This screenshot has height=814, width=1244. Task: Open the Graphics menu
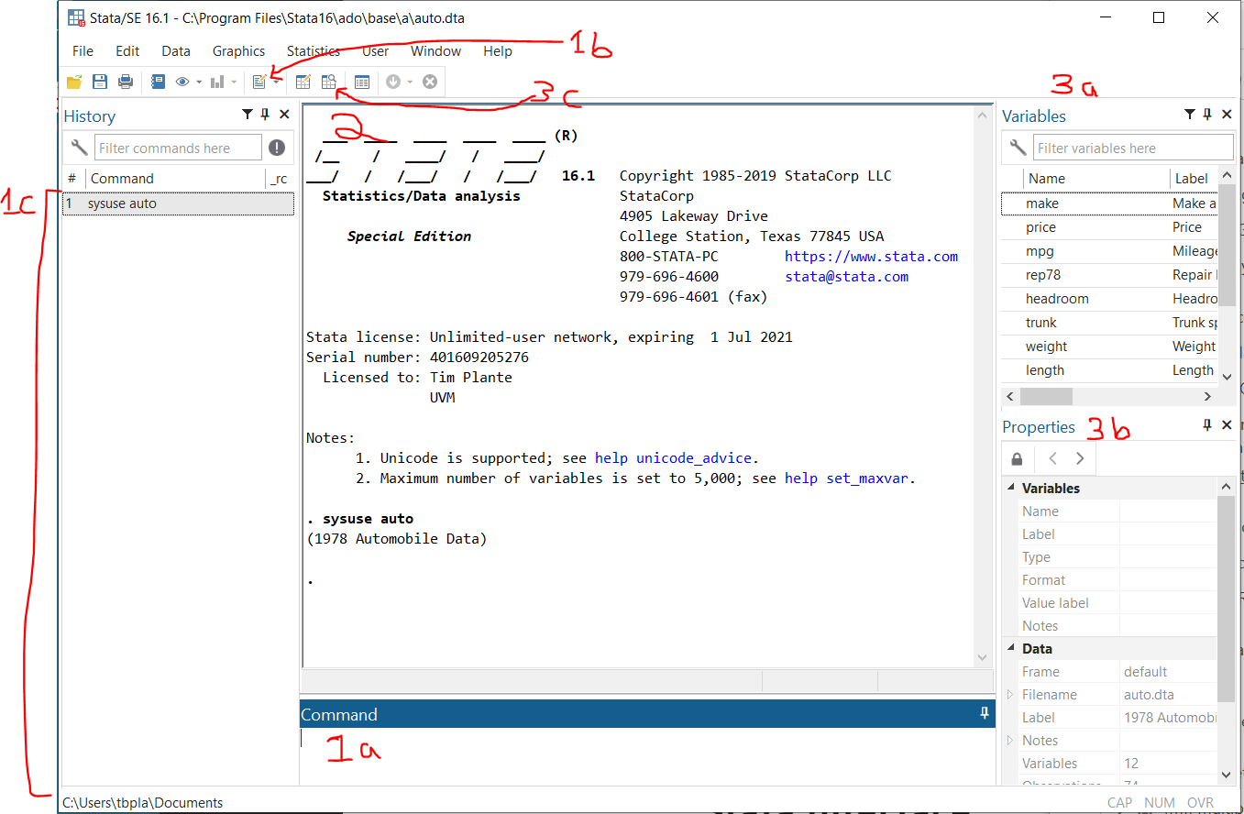click(238, 51)
